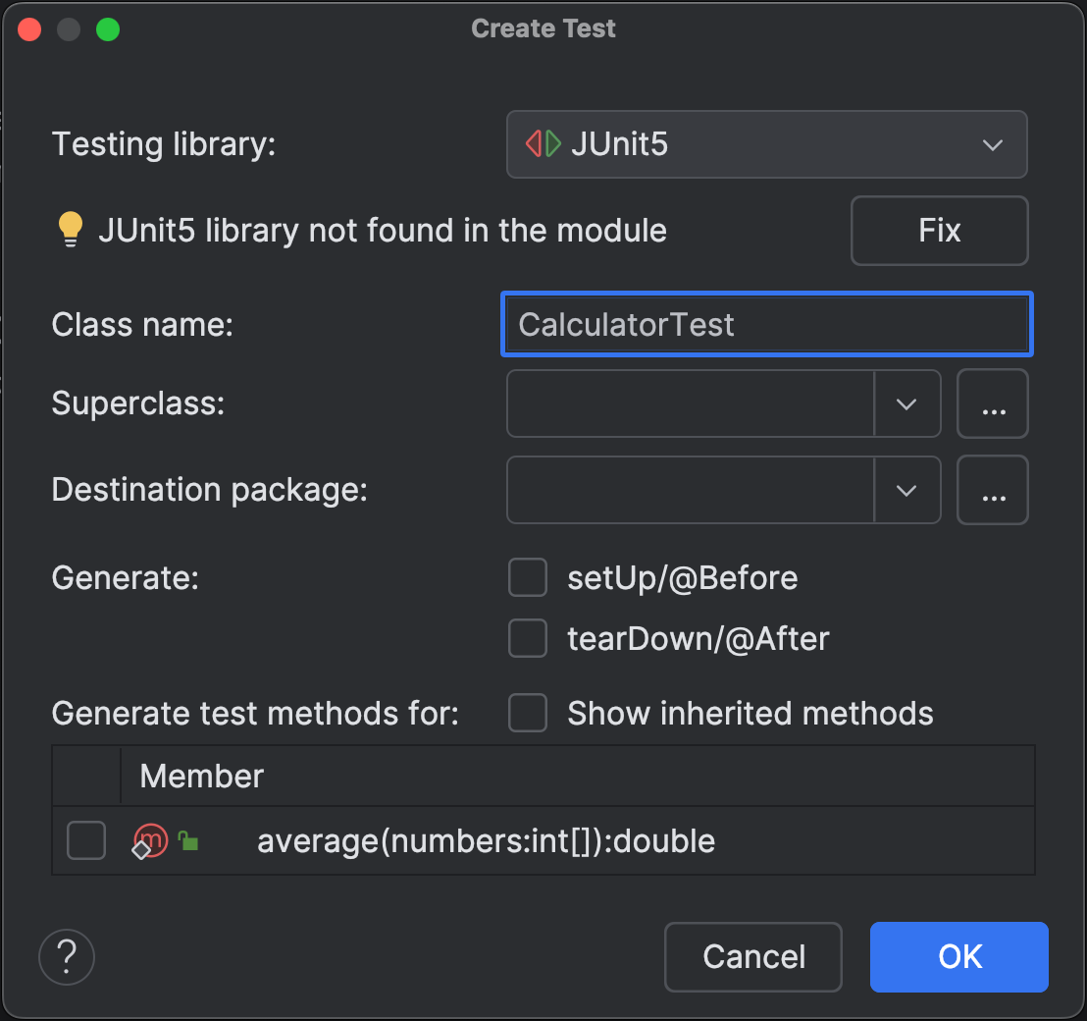Enable setUp/@Before generation
The width and height of the screenshot is (1087, 1021).
tap(527, 577)
